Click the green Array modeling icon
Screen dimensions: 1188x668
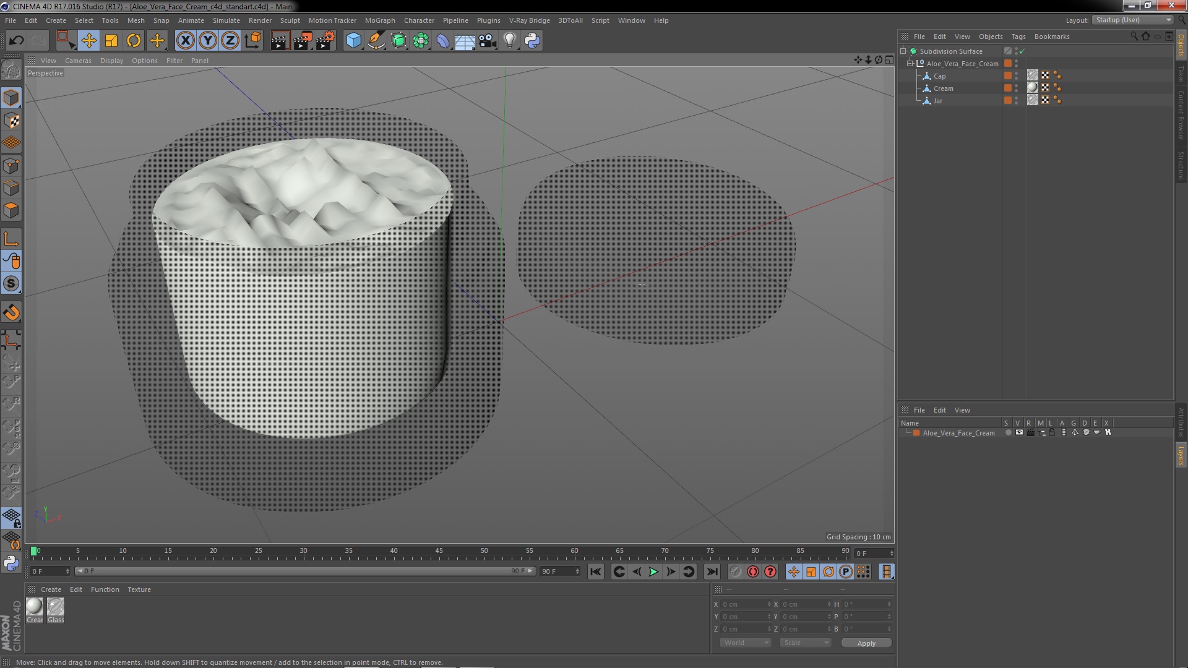421,41
